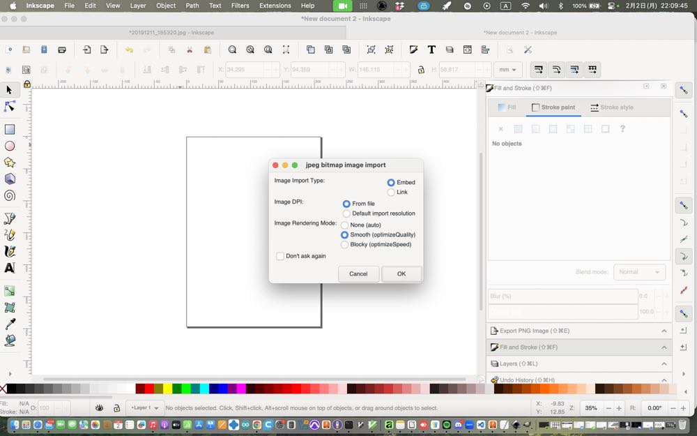Click OK in import dialog
Viewport: 697px width, 436px height.
(x=401, y=273)
